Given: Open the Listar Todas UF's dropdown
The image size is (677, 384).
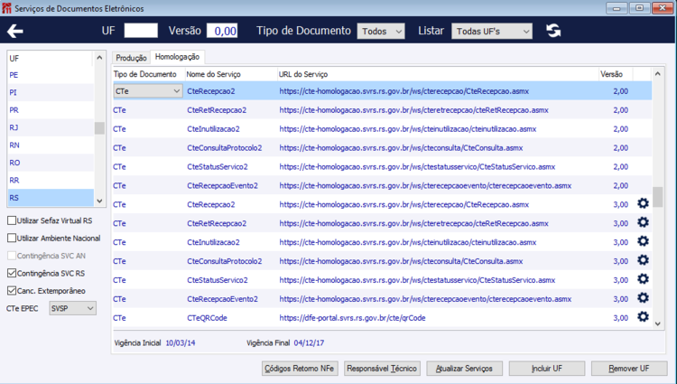Looking at the screenshot, I should coord(492,31).
